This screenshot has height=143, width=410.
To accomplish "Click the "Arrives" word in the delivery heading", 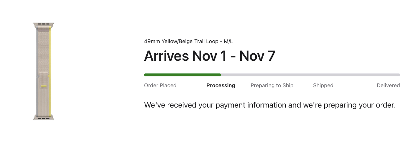I will pyautogui.click(x=166, y=56).
